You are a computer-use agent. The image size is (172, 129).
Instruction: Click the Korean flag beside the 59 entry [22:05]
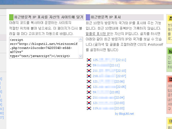tap(89, 92)
